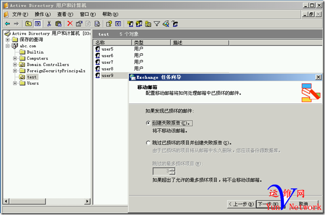Toggle the action pane icon
The width and height of the screenshot is (325, 215).
point(118,24)
